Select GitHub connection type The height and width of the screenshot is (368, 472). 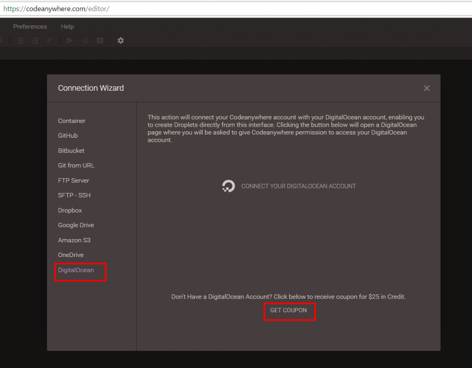pos(68,136)
